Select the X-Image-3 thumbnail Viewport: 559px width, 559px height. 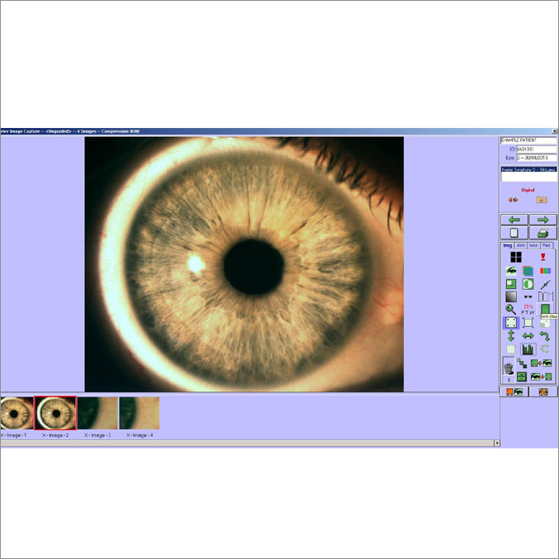[x=97, y=413]
